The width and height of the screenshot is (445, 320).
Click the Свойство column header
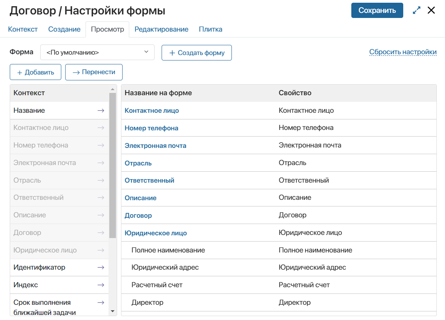(x=295, y=93)
